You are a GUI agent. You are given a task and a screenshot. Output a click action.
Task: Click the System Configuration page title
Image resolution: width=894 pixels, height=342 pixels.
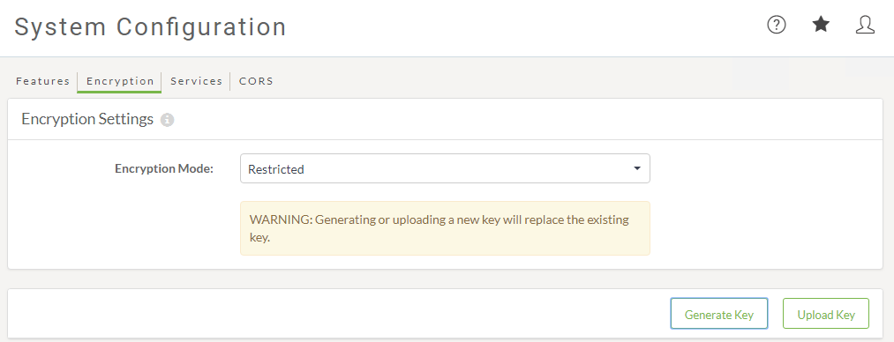pos(151,27)
